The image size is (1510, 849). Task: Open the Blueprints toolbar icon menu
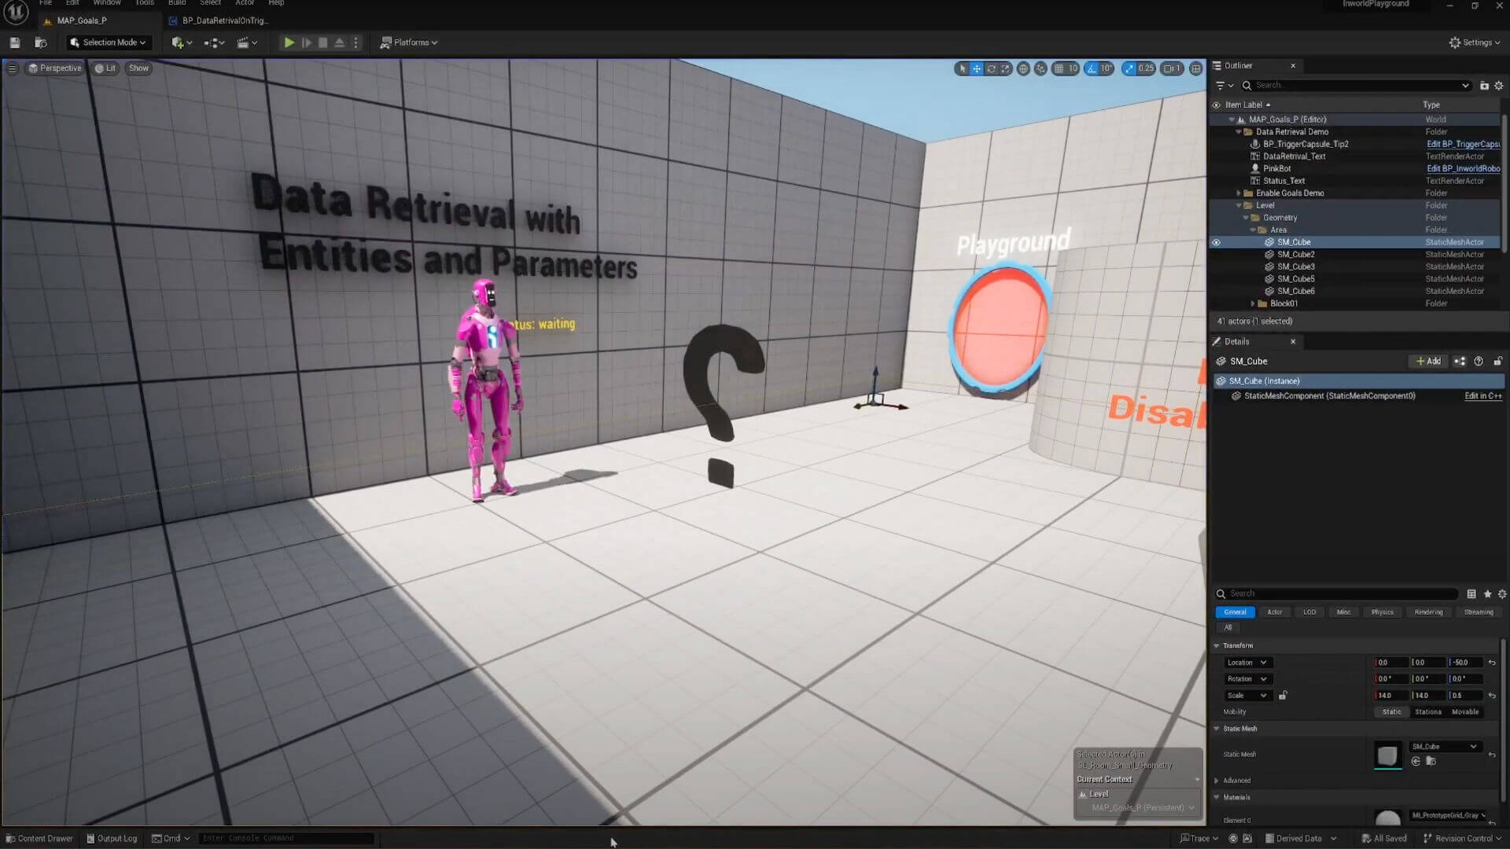tap(213, 42)
